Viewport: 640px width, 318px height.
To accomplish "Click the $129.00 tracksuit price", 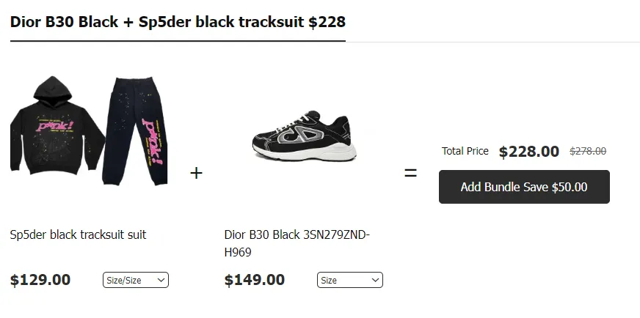I will tap(40, 280).
